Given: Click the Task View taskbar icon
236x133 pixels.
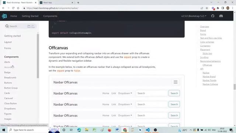Looking at the screenshot, I should pyautogui.click(x=71, y=130).
